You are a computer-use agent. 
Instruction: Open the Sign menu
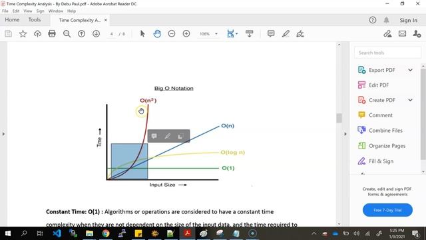point(40,11)
